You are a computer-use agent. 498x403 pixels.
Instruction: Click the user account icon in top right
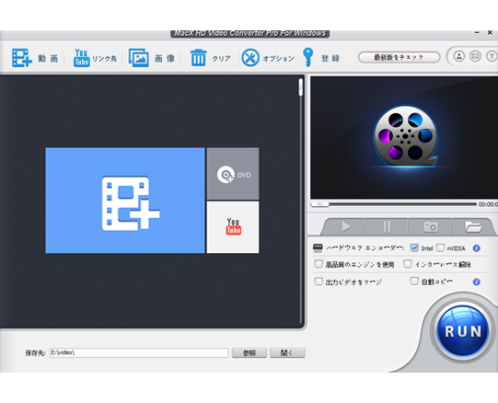click(x=459, y=56)
